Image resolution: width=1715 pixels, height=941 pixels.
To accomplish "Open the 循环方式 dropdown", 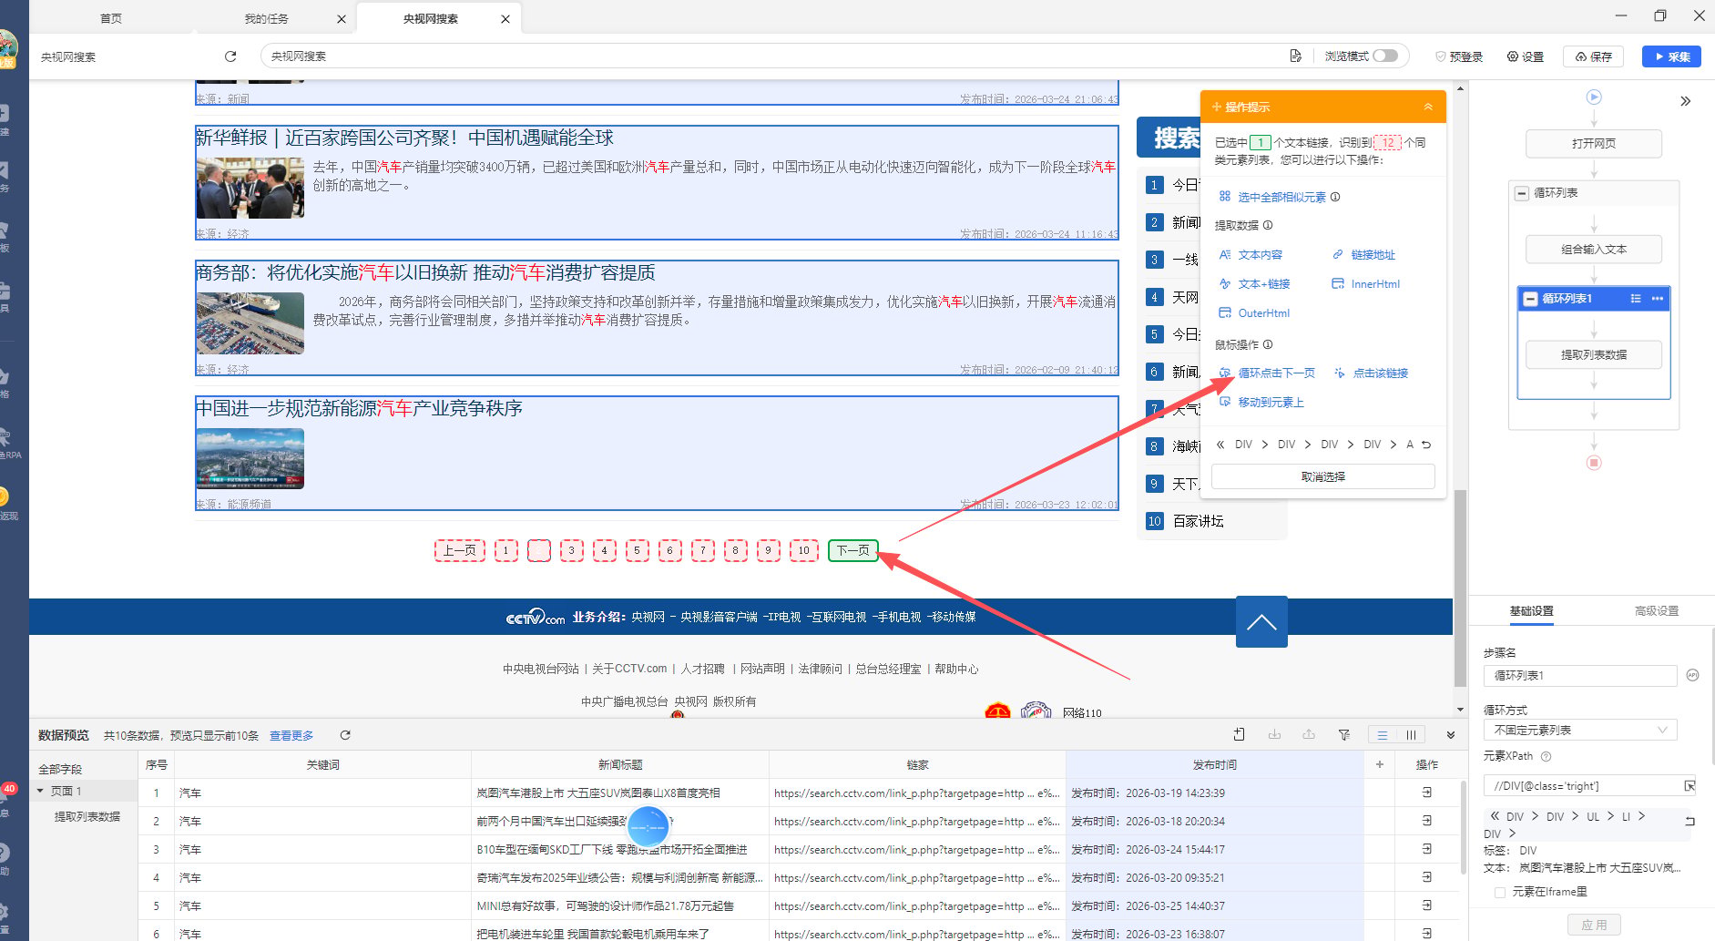I will click(x=1580, y=731).
